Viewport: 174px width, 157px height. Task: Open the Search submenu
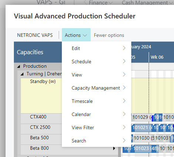pos(97,141)
